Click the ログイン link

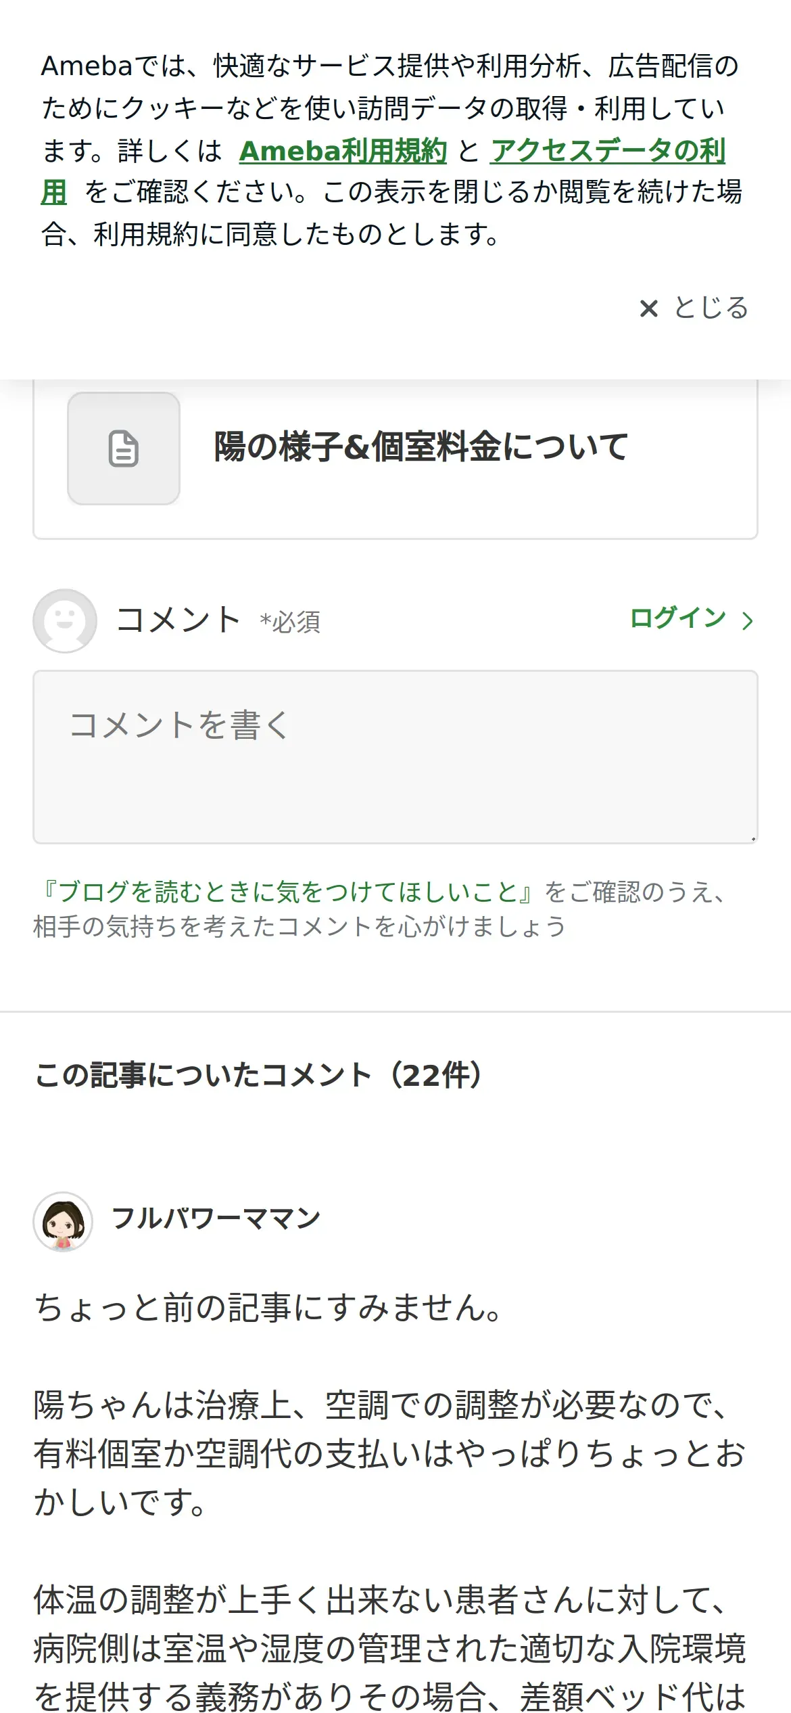pyautogui.click(x=677, y=618)
